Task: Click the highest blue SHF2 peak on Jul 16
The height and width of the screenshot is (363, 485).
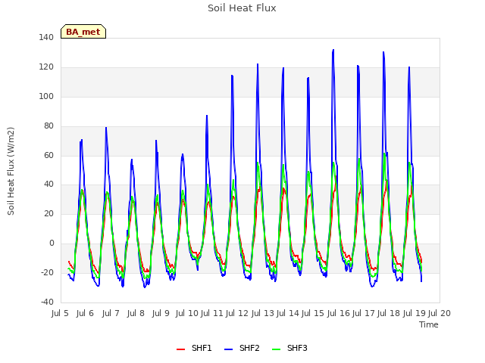Action: pyautogui.click(x=333, y=50)
